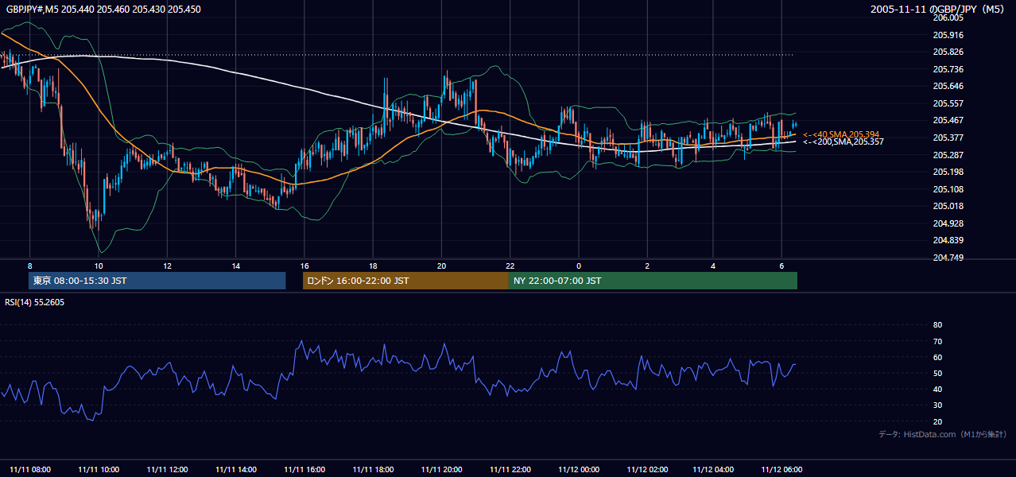The height and width of the screenshot is (477, 1016).
Task: Select the ロンドン 16:00-22:00 JST session bar
Action: [405, 281]
